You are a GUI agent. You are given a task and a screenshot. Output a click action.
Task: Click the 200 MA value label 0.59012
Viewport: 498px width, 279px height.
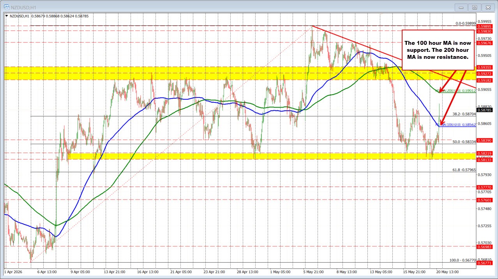tap(469, 90)
